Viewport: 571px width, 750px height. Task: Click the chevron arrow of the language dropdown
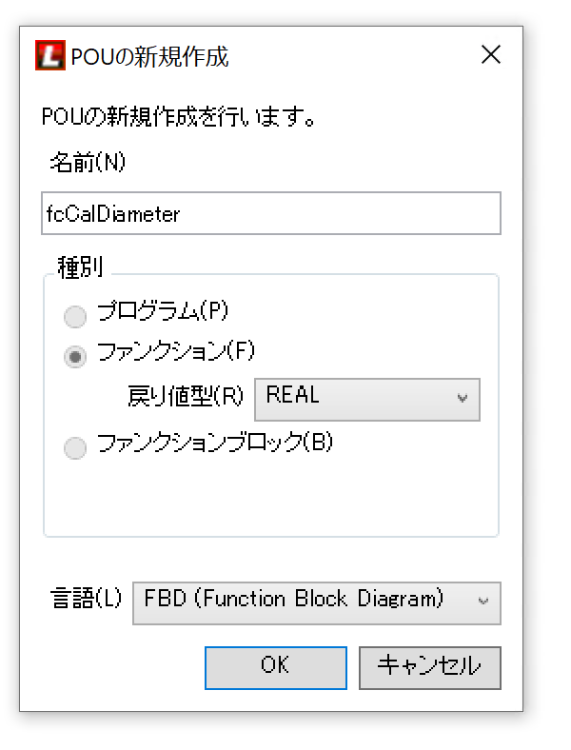tap(483, 602)
